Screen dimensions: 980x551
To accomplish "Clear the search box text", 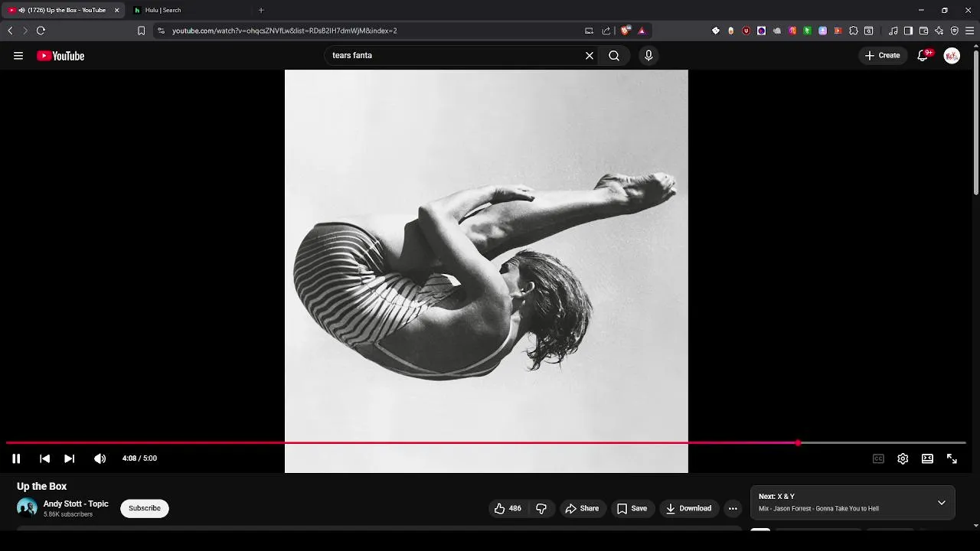I will [x=590, y=55].
